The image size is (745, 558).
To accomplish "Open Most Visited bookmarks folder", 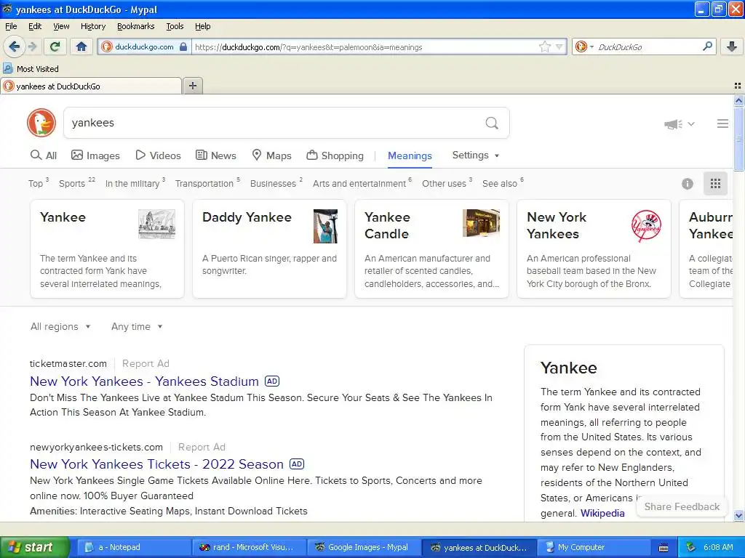I will 31,69.
